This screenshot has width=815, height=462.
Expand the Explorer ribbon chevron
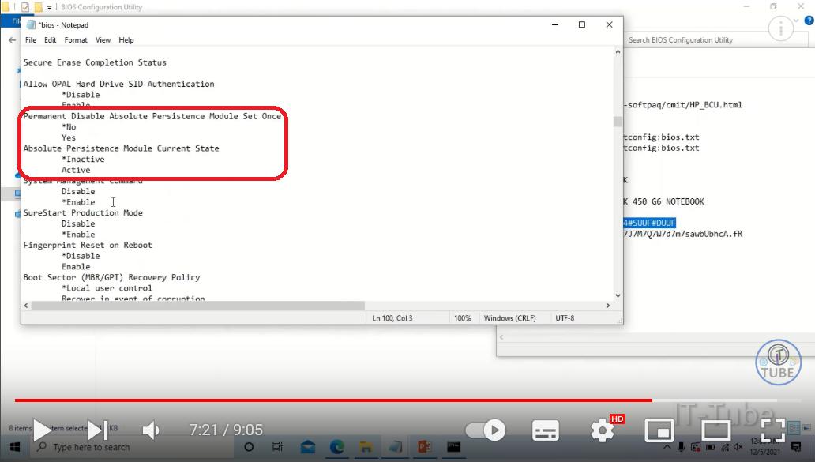click(796, 21)
